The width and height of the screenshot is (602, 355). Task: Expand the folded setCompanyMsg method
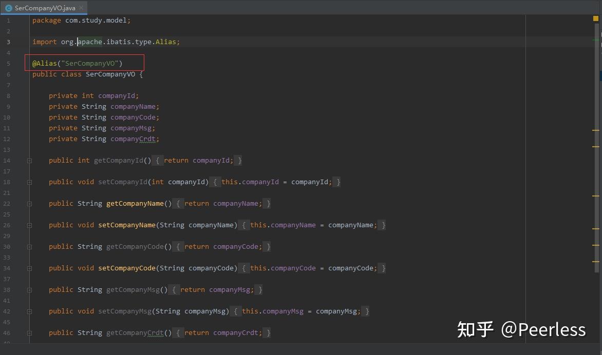[30, 312]
